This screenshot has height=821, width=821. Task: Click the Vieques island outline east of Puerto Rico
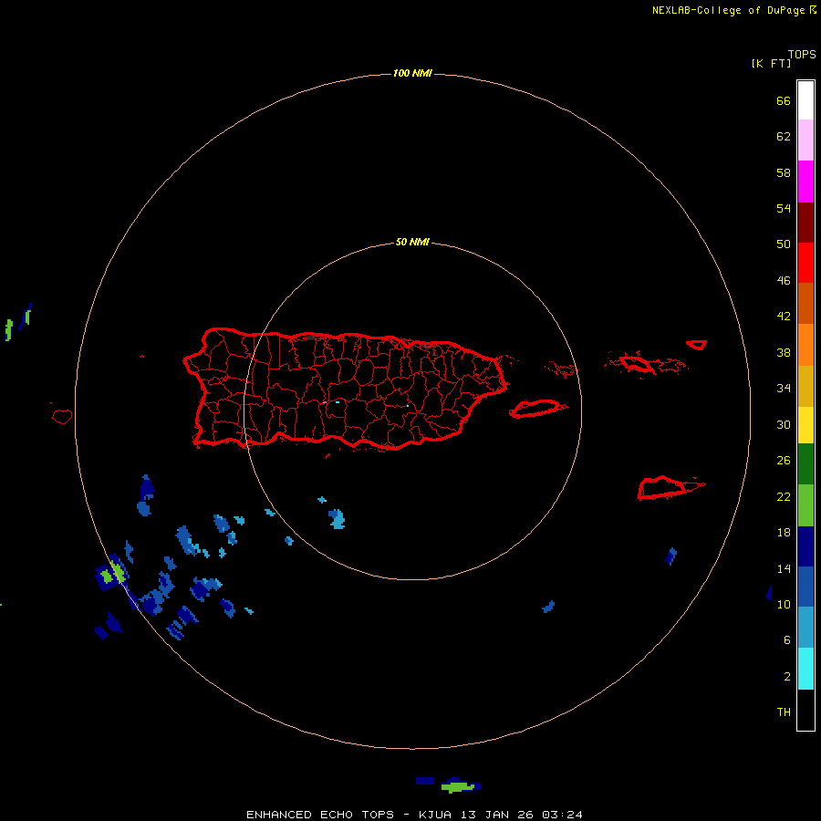pyautogui.click(x=537, y=409)
